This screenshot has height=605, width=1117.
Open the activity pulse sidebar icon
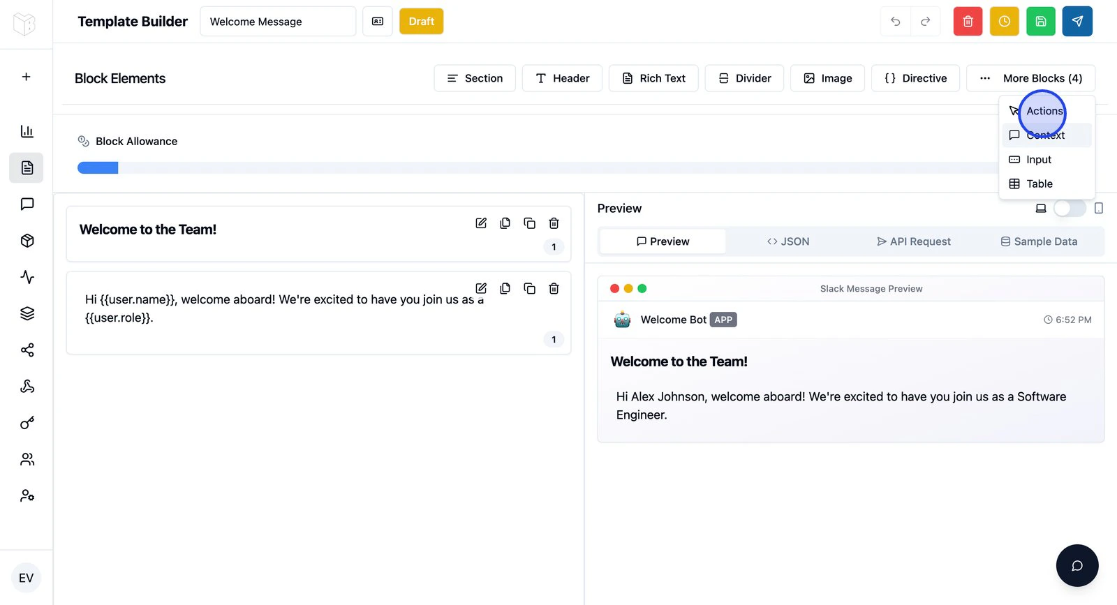[x=27, y=277]
